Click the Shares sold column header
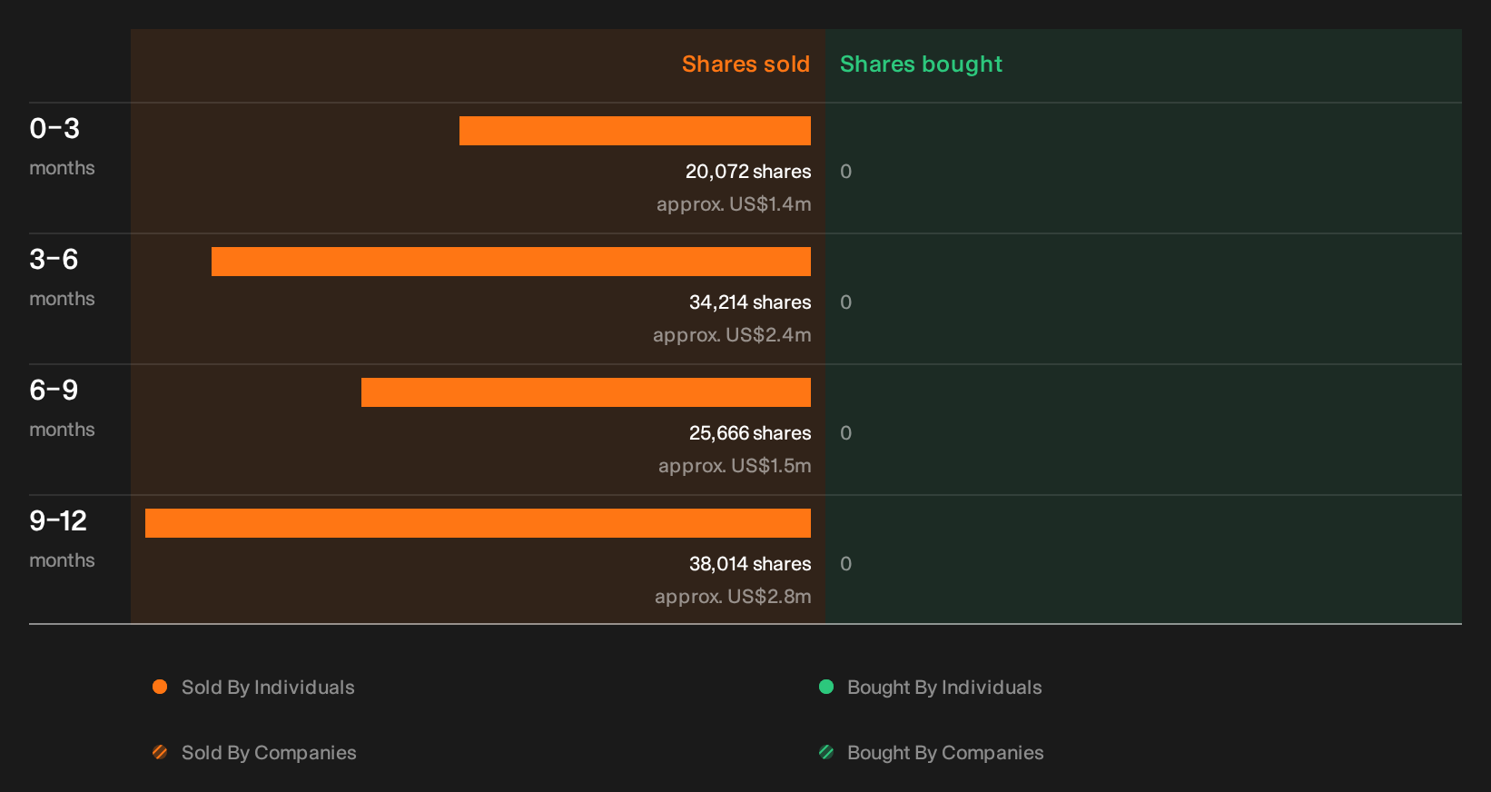This screenshot has height=792, width=1491. tap(745, 64)
